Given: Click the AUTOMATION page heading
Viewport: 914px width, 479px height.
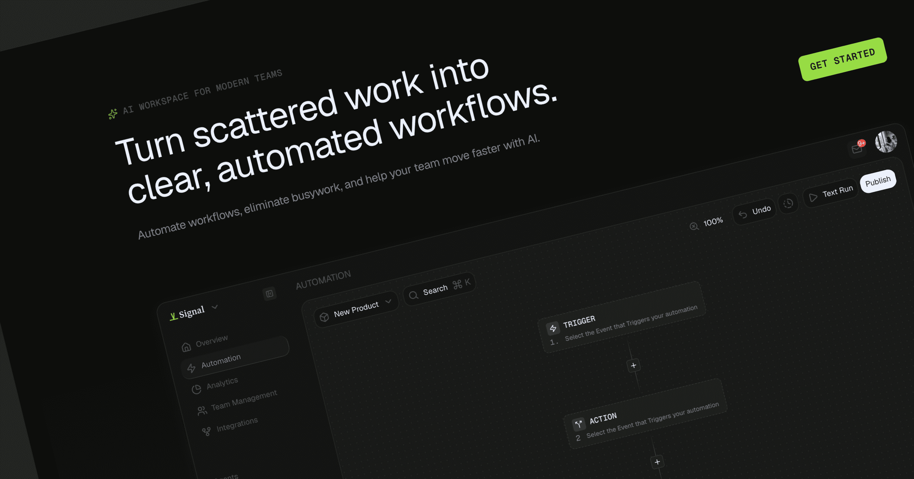Looking at the screenshot, I should coord(323,280).
